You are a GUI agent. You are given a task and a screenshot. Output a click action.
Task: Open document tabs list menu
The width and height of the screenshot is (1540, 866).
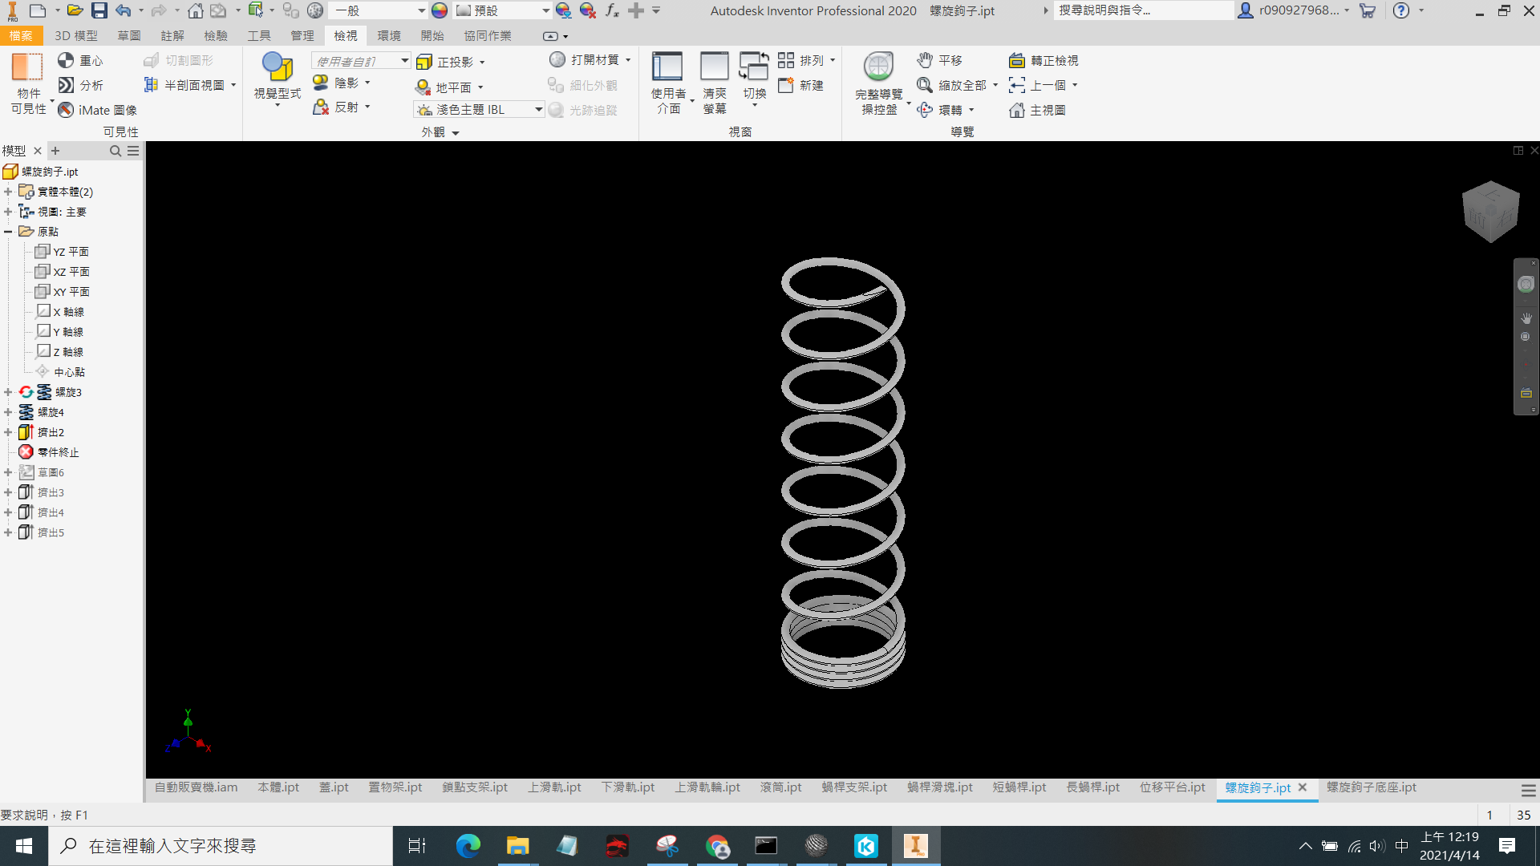click(1529, 790)
